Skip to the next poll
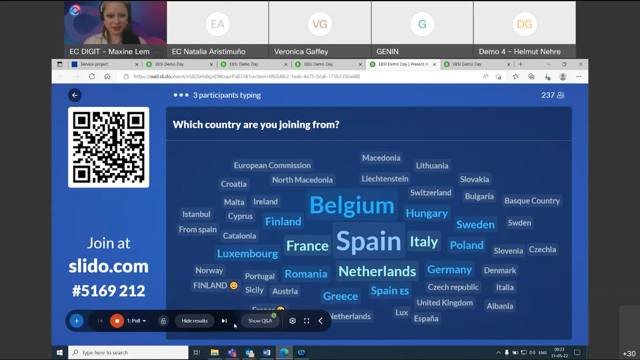The height and width of the screenshot is (360, 640). point(224,321)
